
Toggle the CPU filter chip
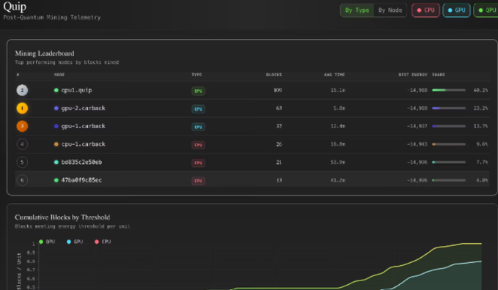425,10
